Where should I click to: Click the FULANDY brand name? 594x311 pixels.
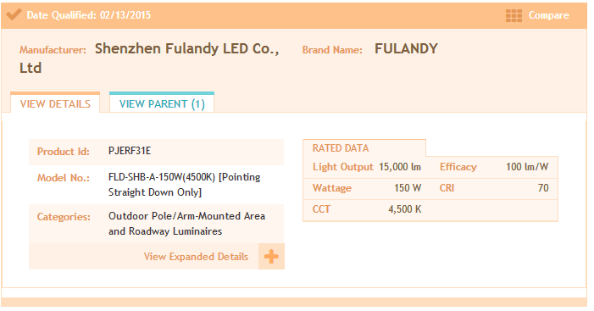406,48
